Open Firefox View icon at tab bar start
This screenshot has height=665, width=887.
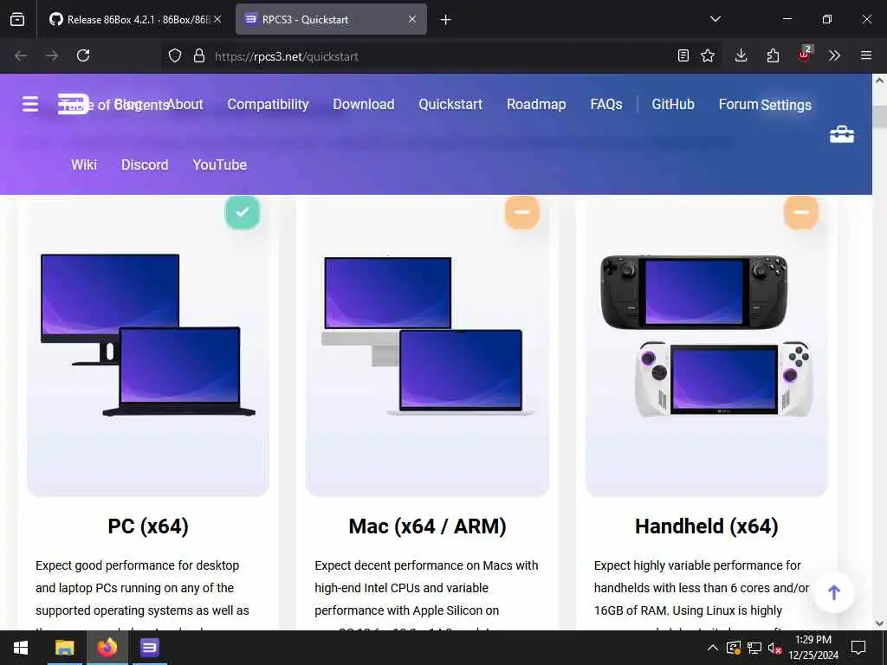[17, 20]
